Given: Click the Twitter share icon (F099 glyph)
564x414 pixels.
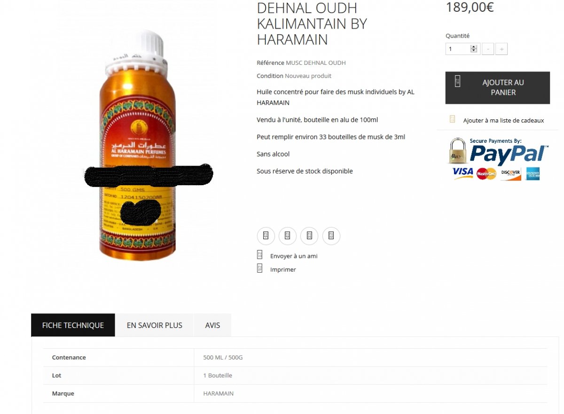Looking at the screenshot, I should click(x=266, y=236).
